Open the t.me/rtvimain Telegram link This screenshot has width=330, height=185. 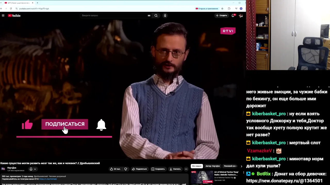click(x=48, y=179)
